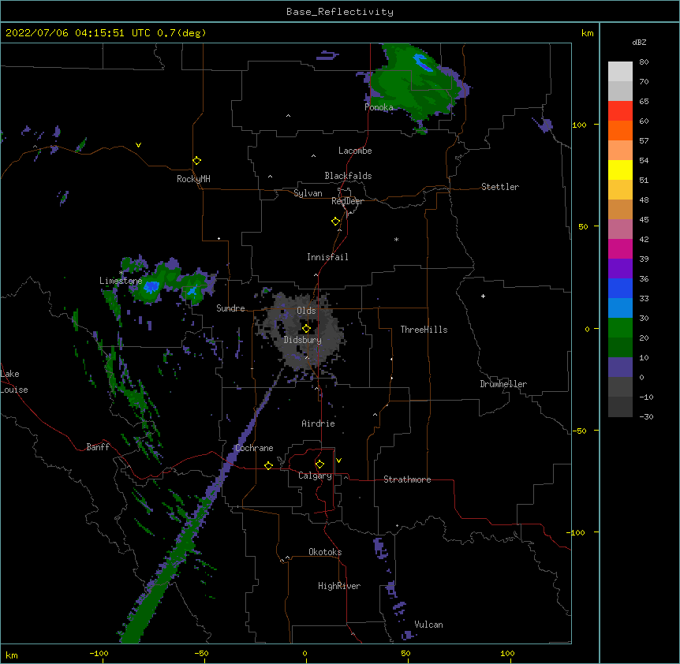Image resolution: width=680 pixels, height=664 pixels.
Task: Click the Calgary city label
Action: 315,476
